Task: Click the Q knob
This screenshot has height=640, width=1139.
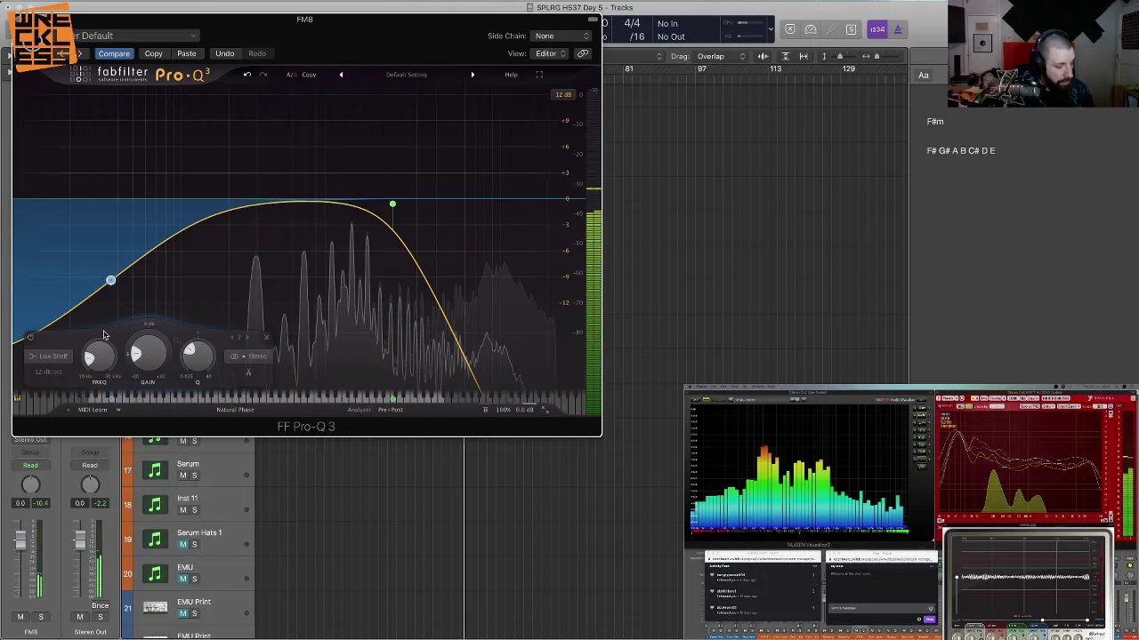Action: 198,356
